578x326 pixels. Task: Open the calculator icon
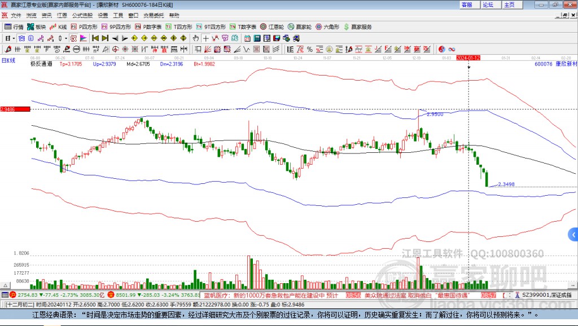coord(257,38)
